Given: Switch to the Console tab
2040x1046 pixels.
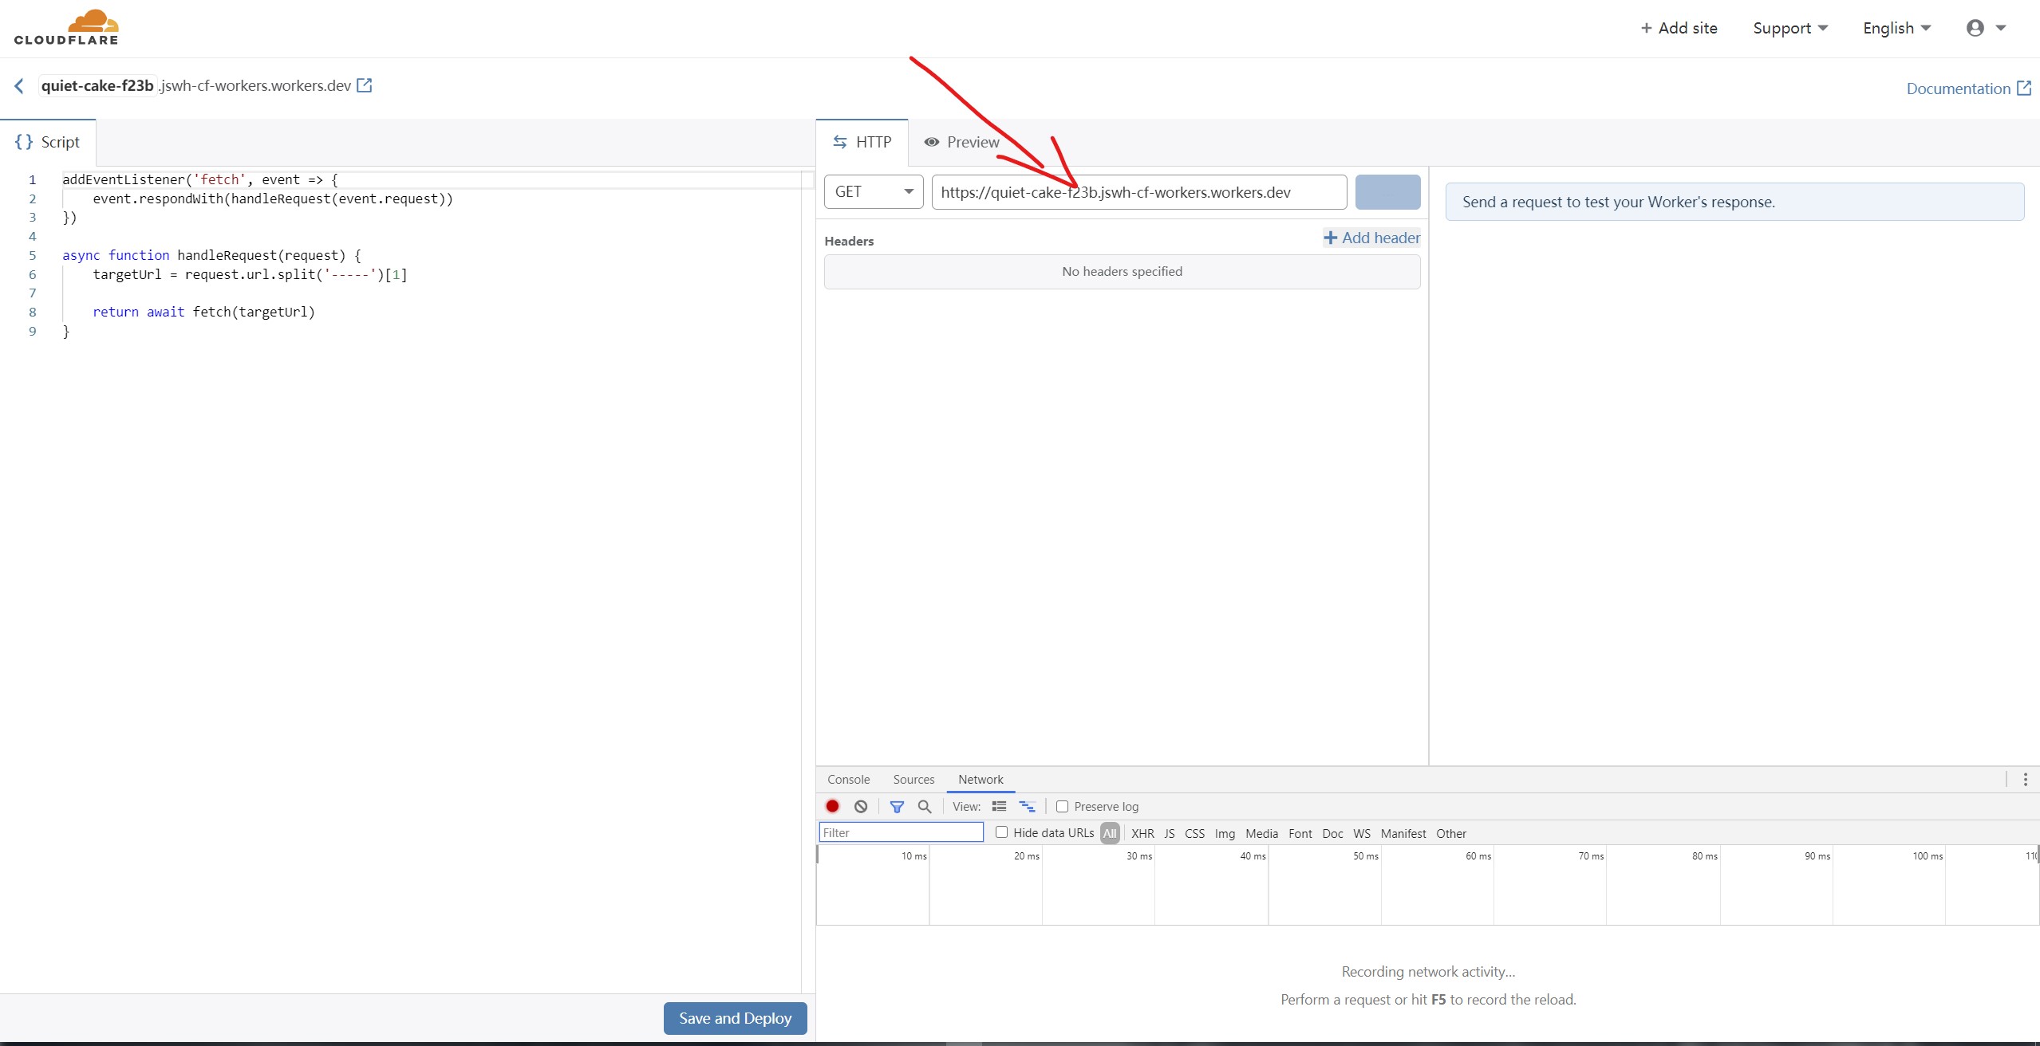Looking at the screenshot, I should [848, 779].
